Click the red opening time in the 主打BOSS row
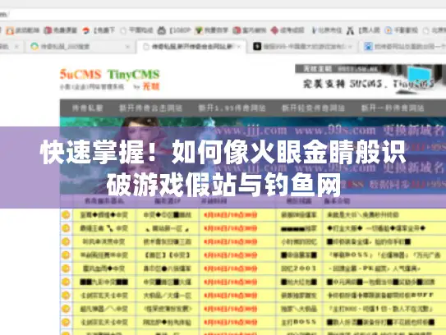446x335 pixels. (231, 322)
